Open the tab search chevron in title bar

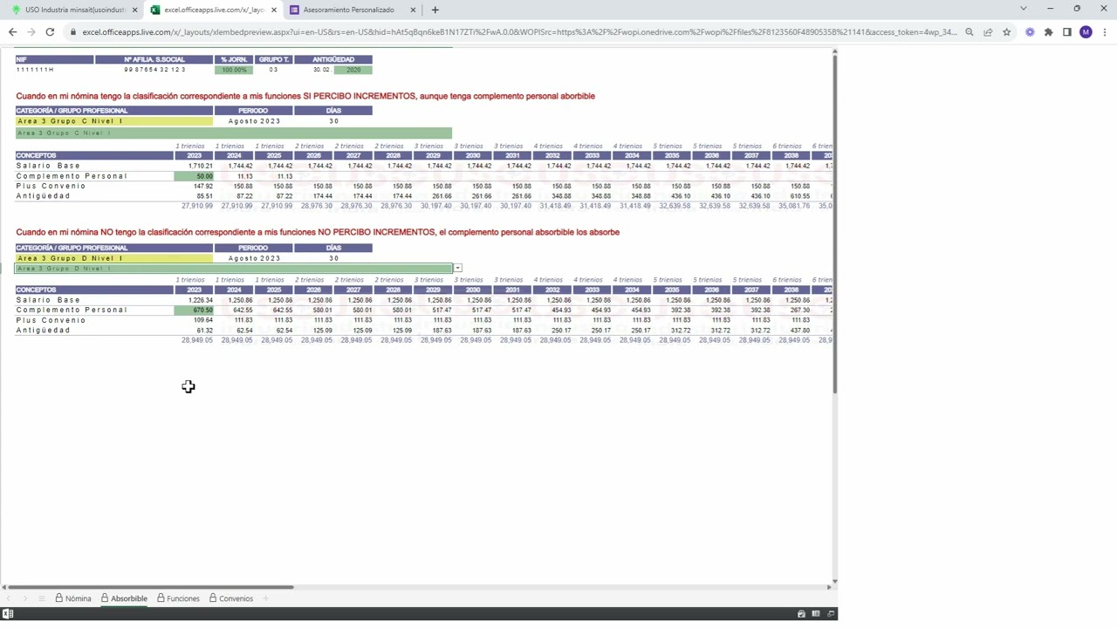coord(1023,9)
